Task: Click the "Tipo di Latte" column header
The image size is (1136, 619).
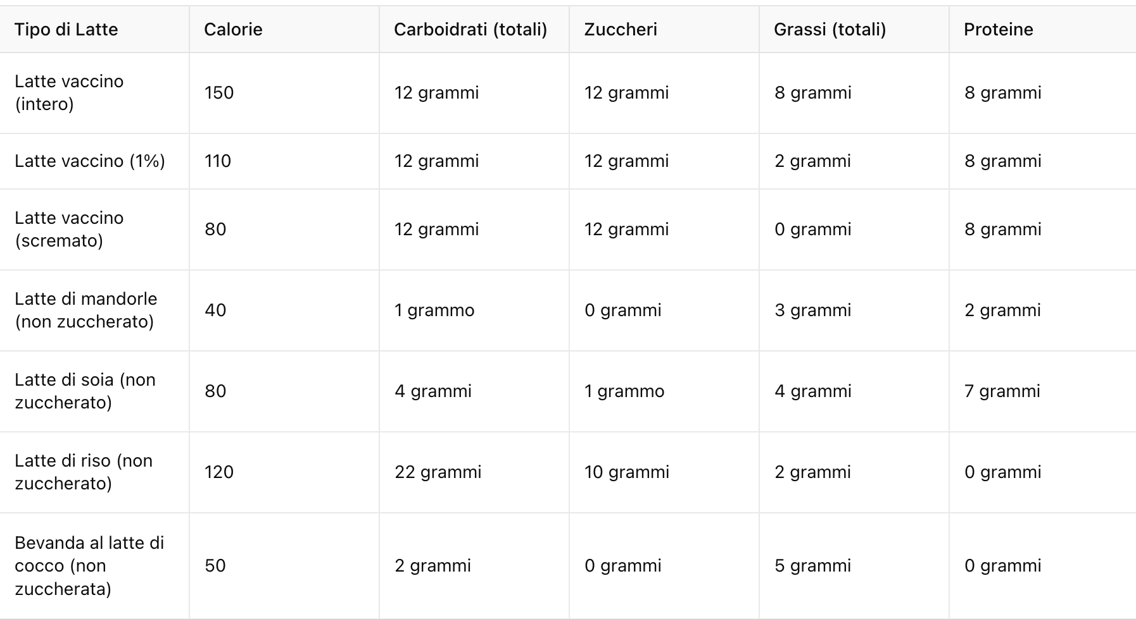Action: pos(66,30)
